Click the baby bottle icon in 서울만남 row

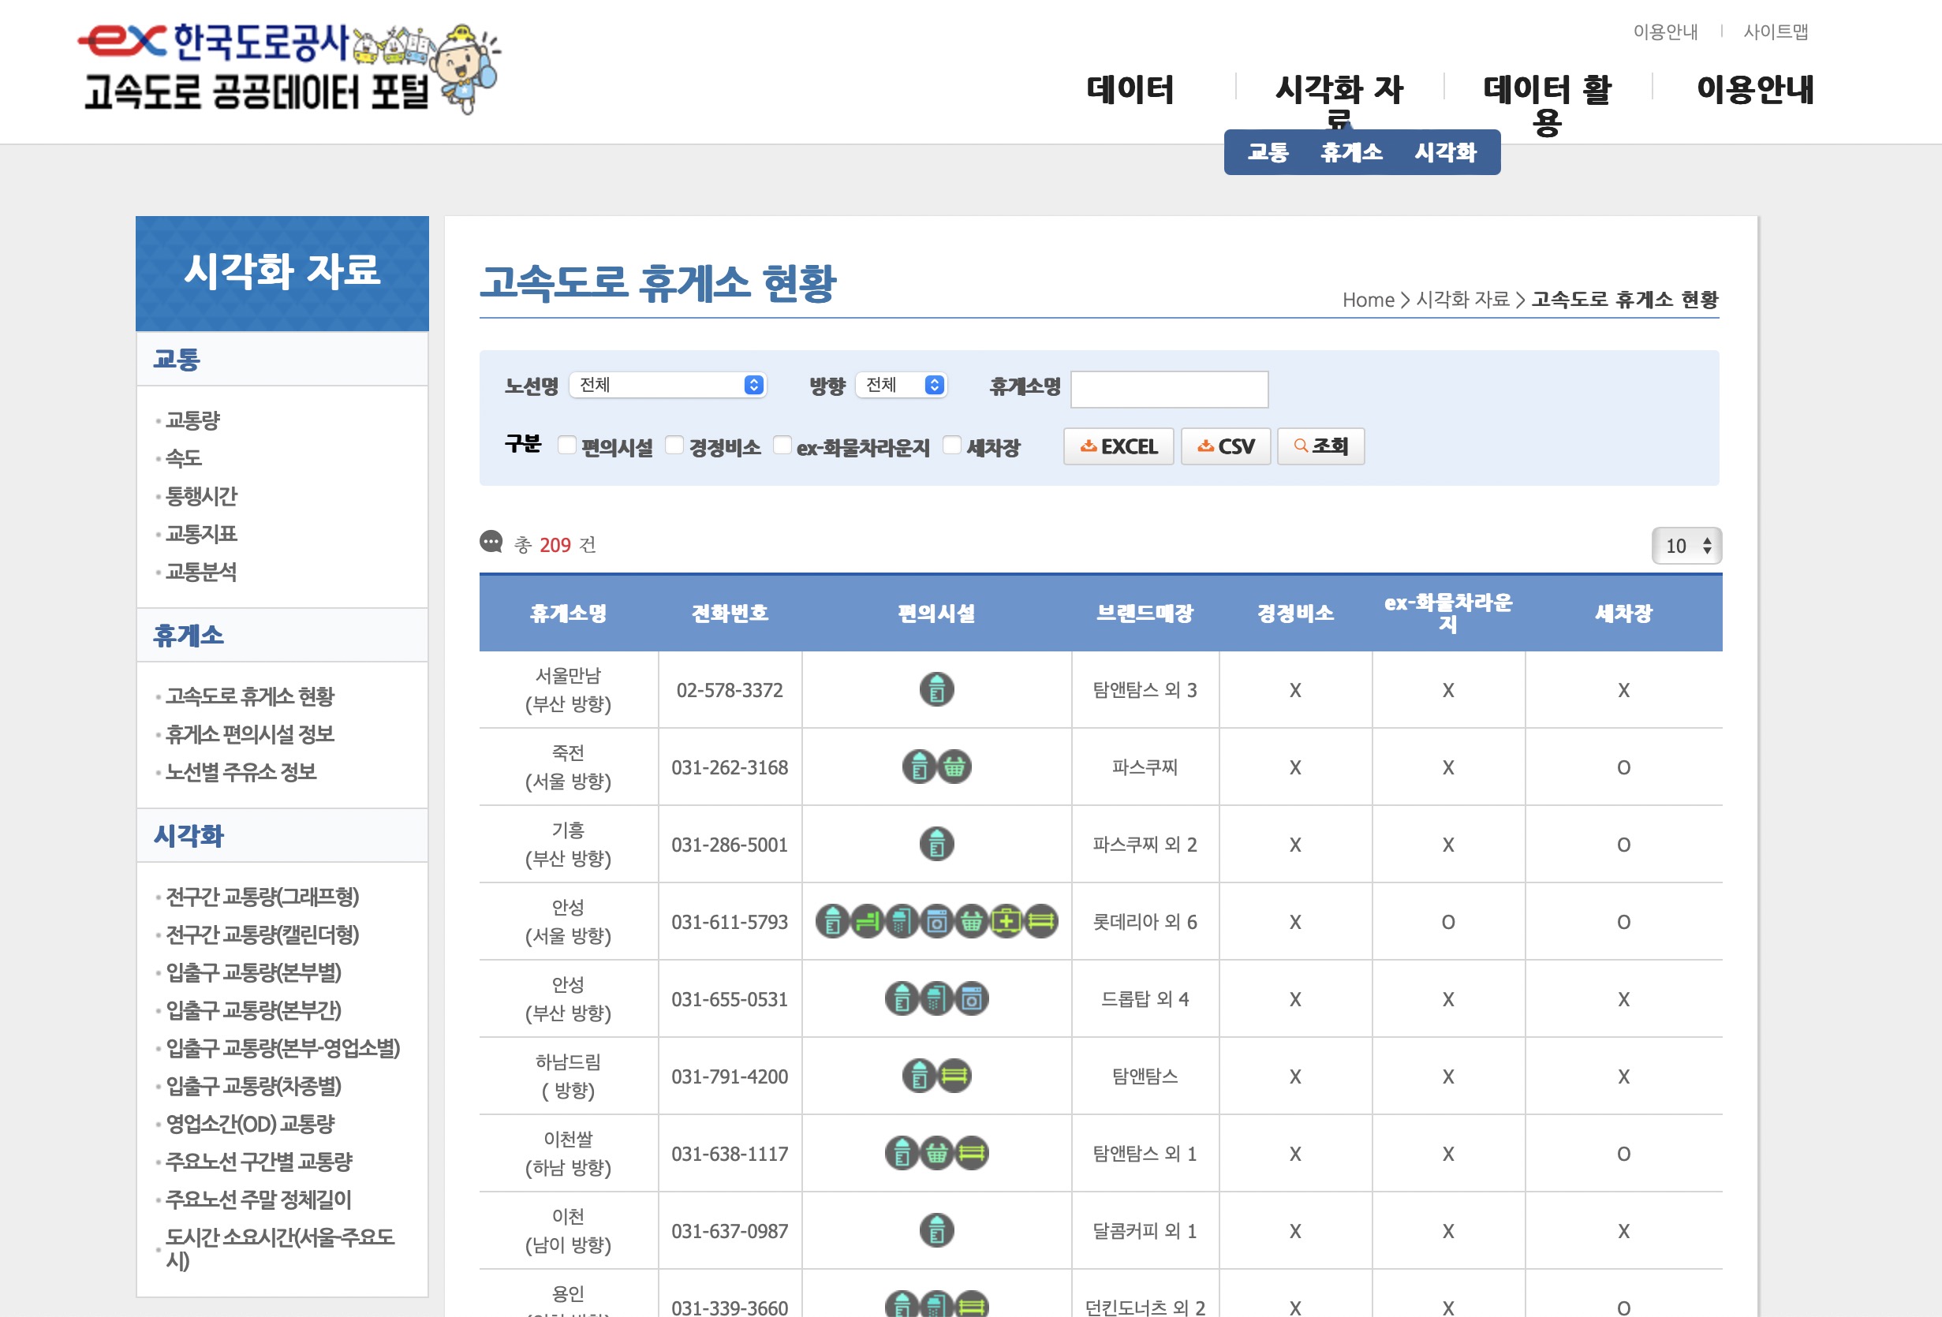[x=936, y=689]
